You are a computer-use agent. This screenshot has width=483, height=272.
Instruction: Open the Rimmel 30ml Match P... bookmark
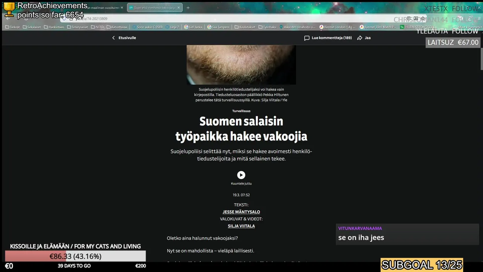tap(377, 27)
